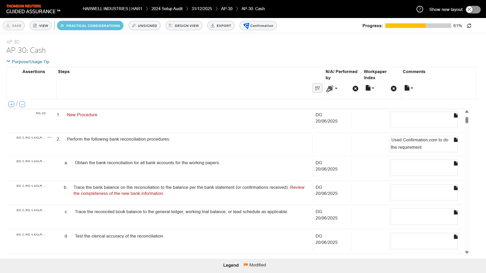This screenshot has height=273, width=486.
Task: Click the Practical Considerations button
Action: (90, 26)
